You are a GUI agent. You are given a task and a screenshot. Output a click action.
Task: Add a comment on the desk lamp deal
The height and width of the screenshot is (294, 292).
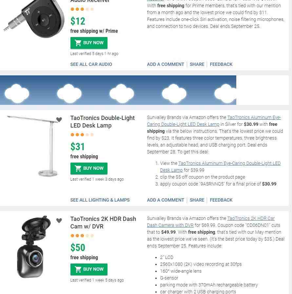point(165,200)
